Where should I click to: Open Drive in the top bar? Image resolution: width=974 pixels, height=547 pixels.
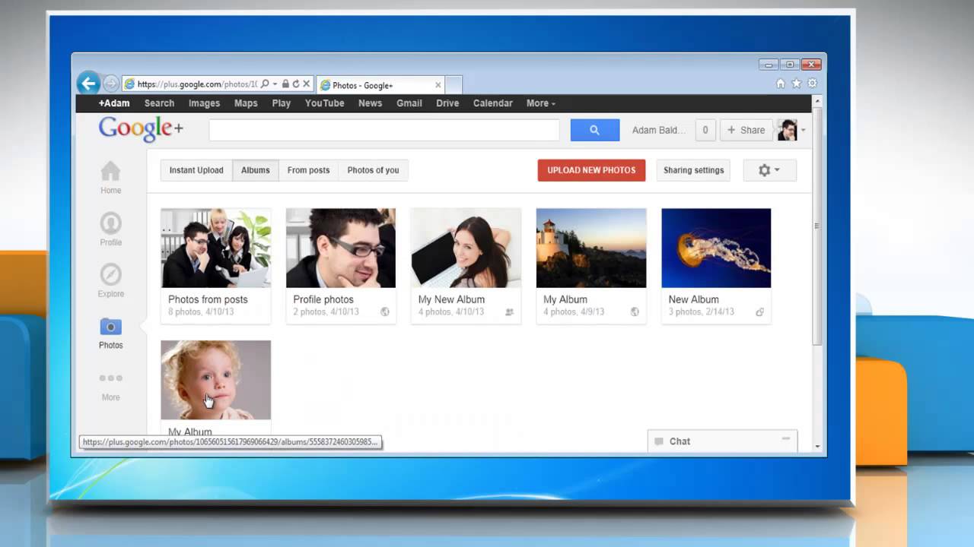tap(447, 103)
